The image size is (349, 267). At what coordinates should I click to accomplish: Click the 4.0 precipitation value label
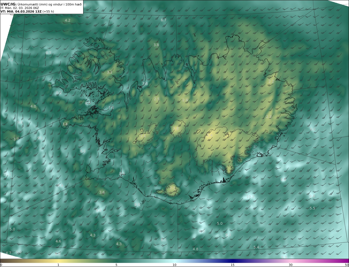click(33, 106)
